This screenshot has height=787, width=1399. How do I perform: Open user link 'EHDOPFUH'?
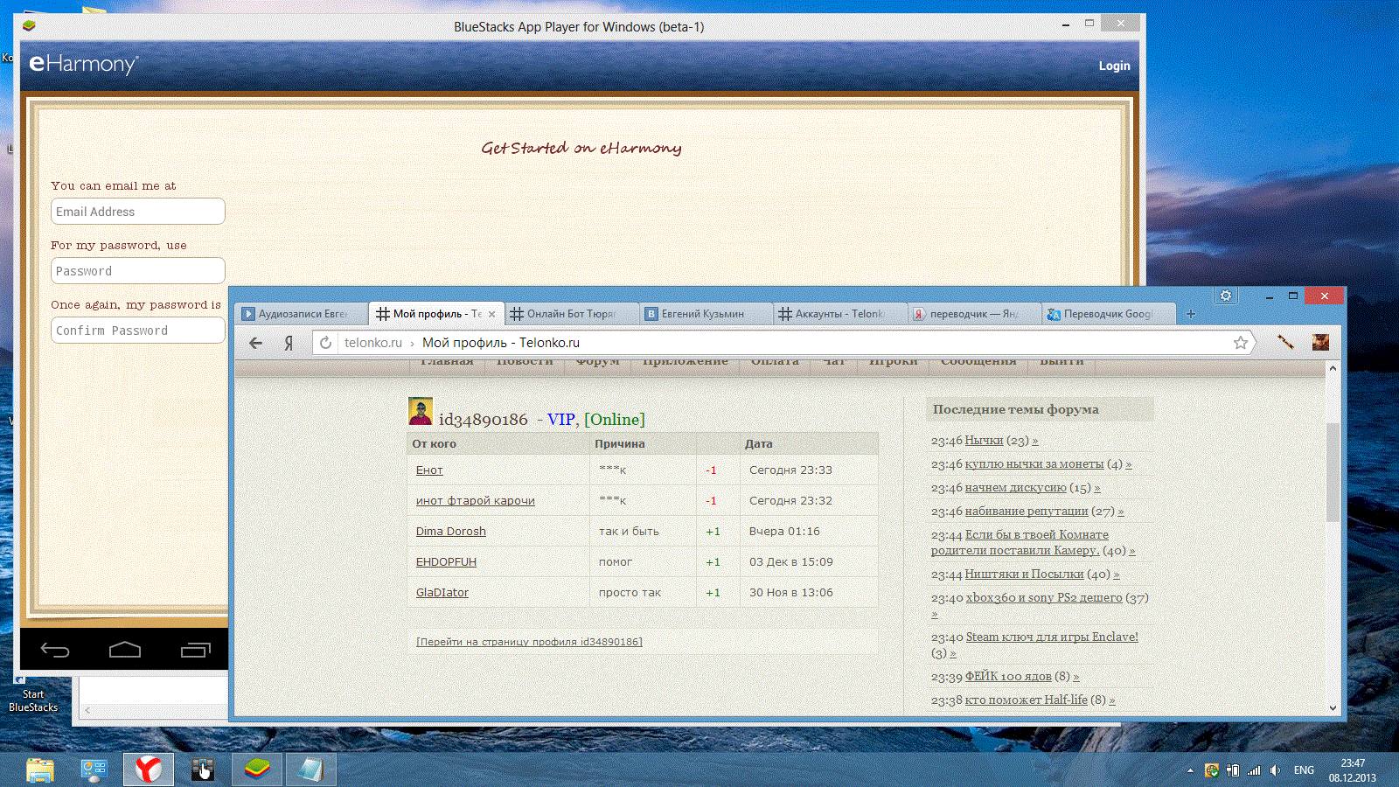(x=446, y=562)
